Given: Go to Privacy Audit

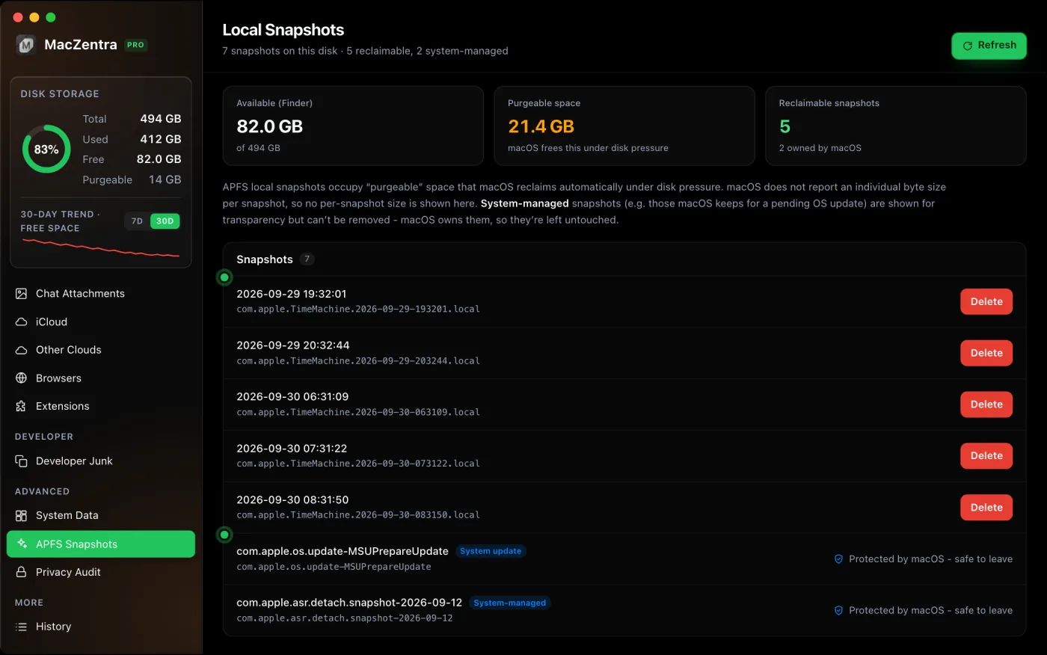Looking at the screenshot, I should tap(101, 572).
